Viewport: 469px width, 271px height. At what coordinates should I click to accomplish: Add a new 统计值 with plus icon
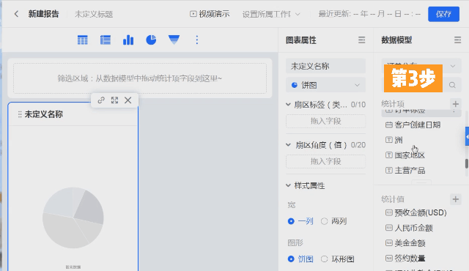click(x=456, y=199)
